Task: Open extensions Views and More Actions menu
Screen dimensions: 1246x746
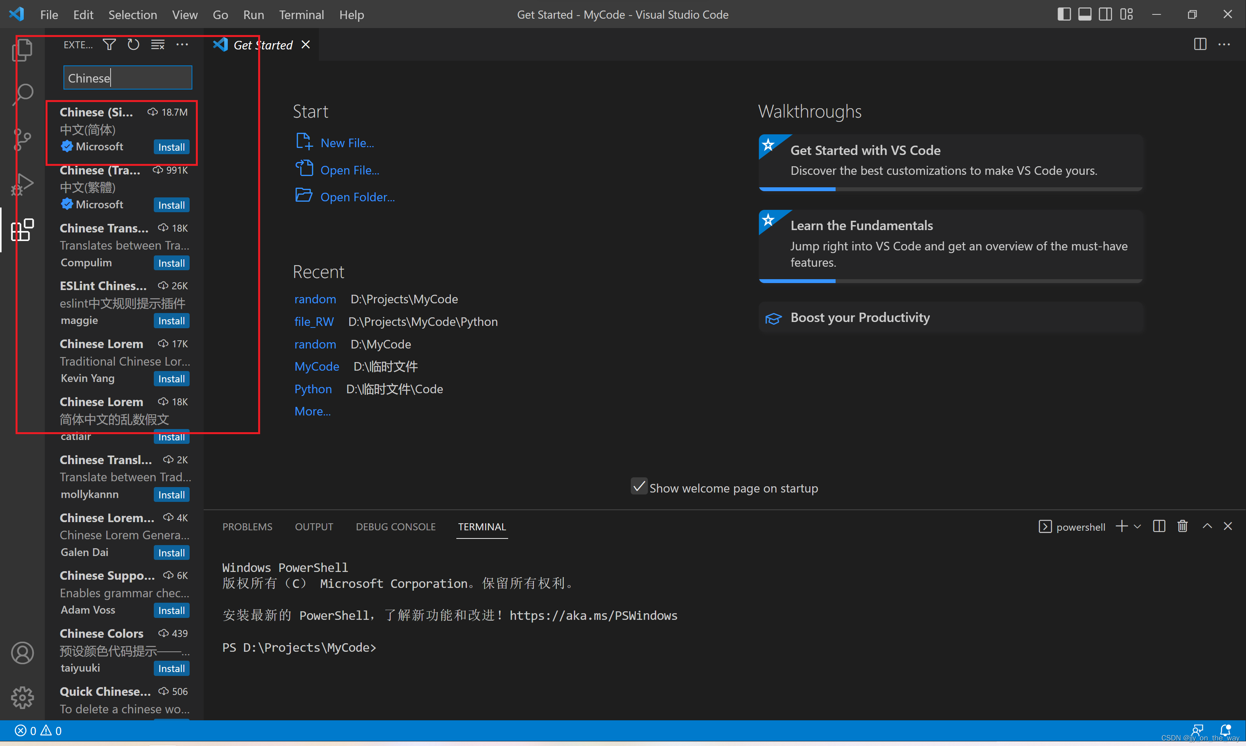Action: 182,45
